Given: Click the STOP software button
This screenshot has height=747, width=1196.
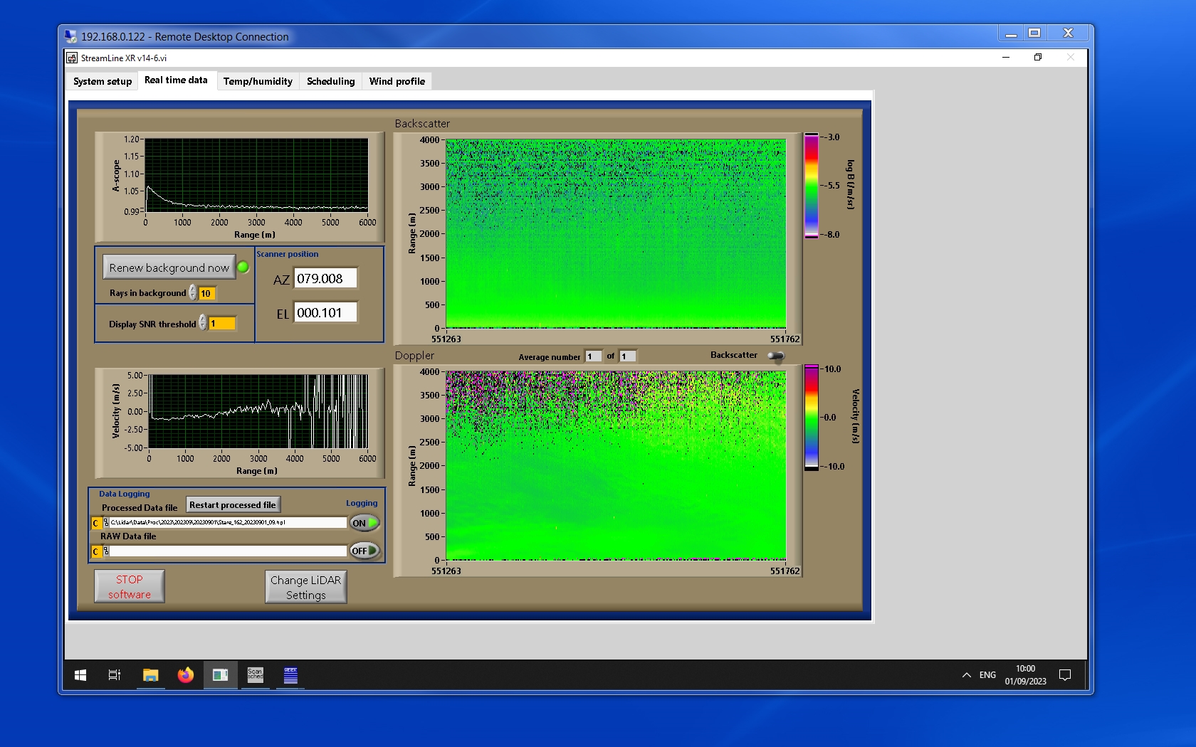Looking at the screenshot, I should point(130,587).
